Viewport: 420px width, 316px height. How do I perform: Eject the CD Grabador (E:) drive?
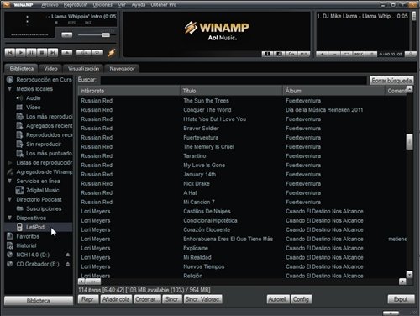point(68,264)
